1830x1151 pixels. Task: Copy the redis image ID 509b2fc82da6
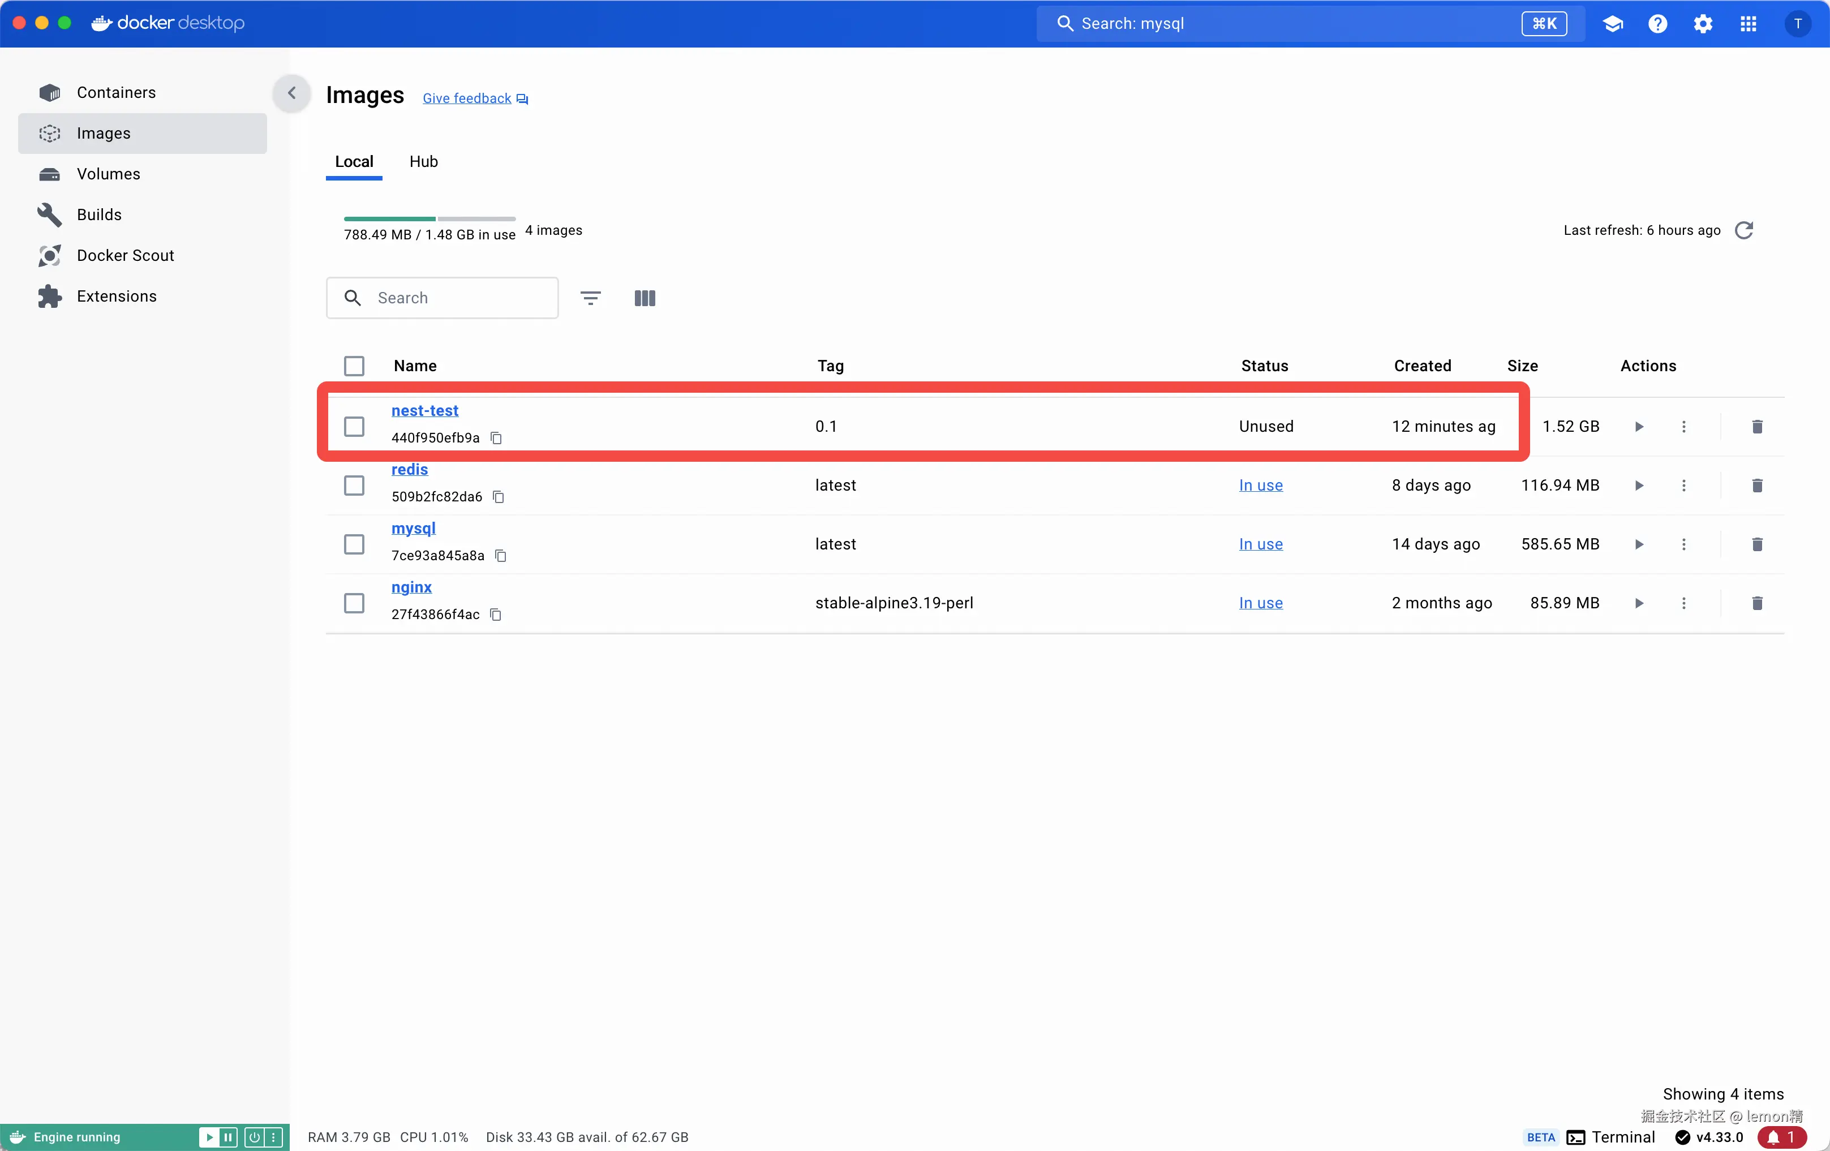[x=499, y=496]
